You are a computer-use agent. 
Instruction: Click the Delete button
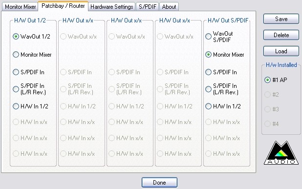(x=281, y=35)
